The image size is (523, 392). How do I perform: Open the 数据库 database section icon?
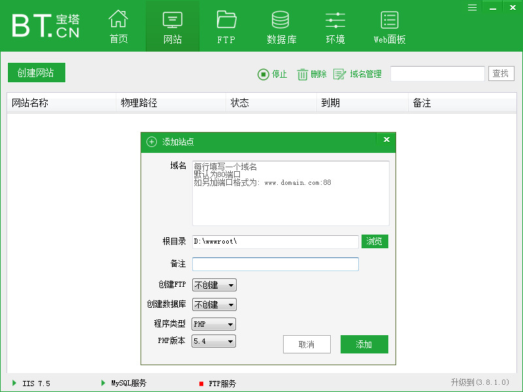tap(280, 25)
